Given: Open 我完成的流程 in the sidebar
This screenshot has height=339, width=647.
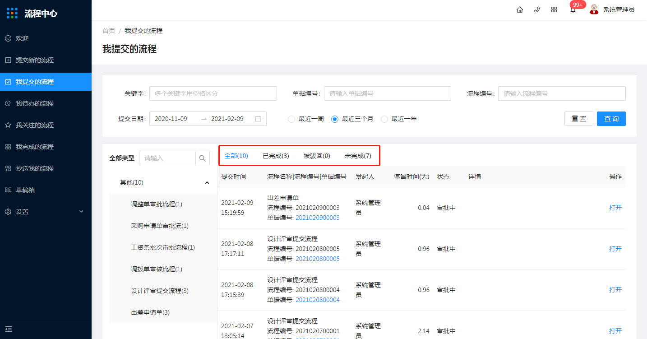Looking at the screenshot, I should [46, 147].
